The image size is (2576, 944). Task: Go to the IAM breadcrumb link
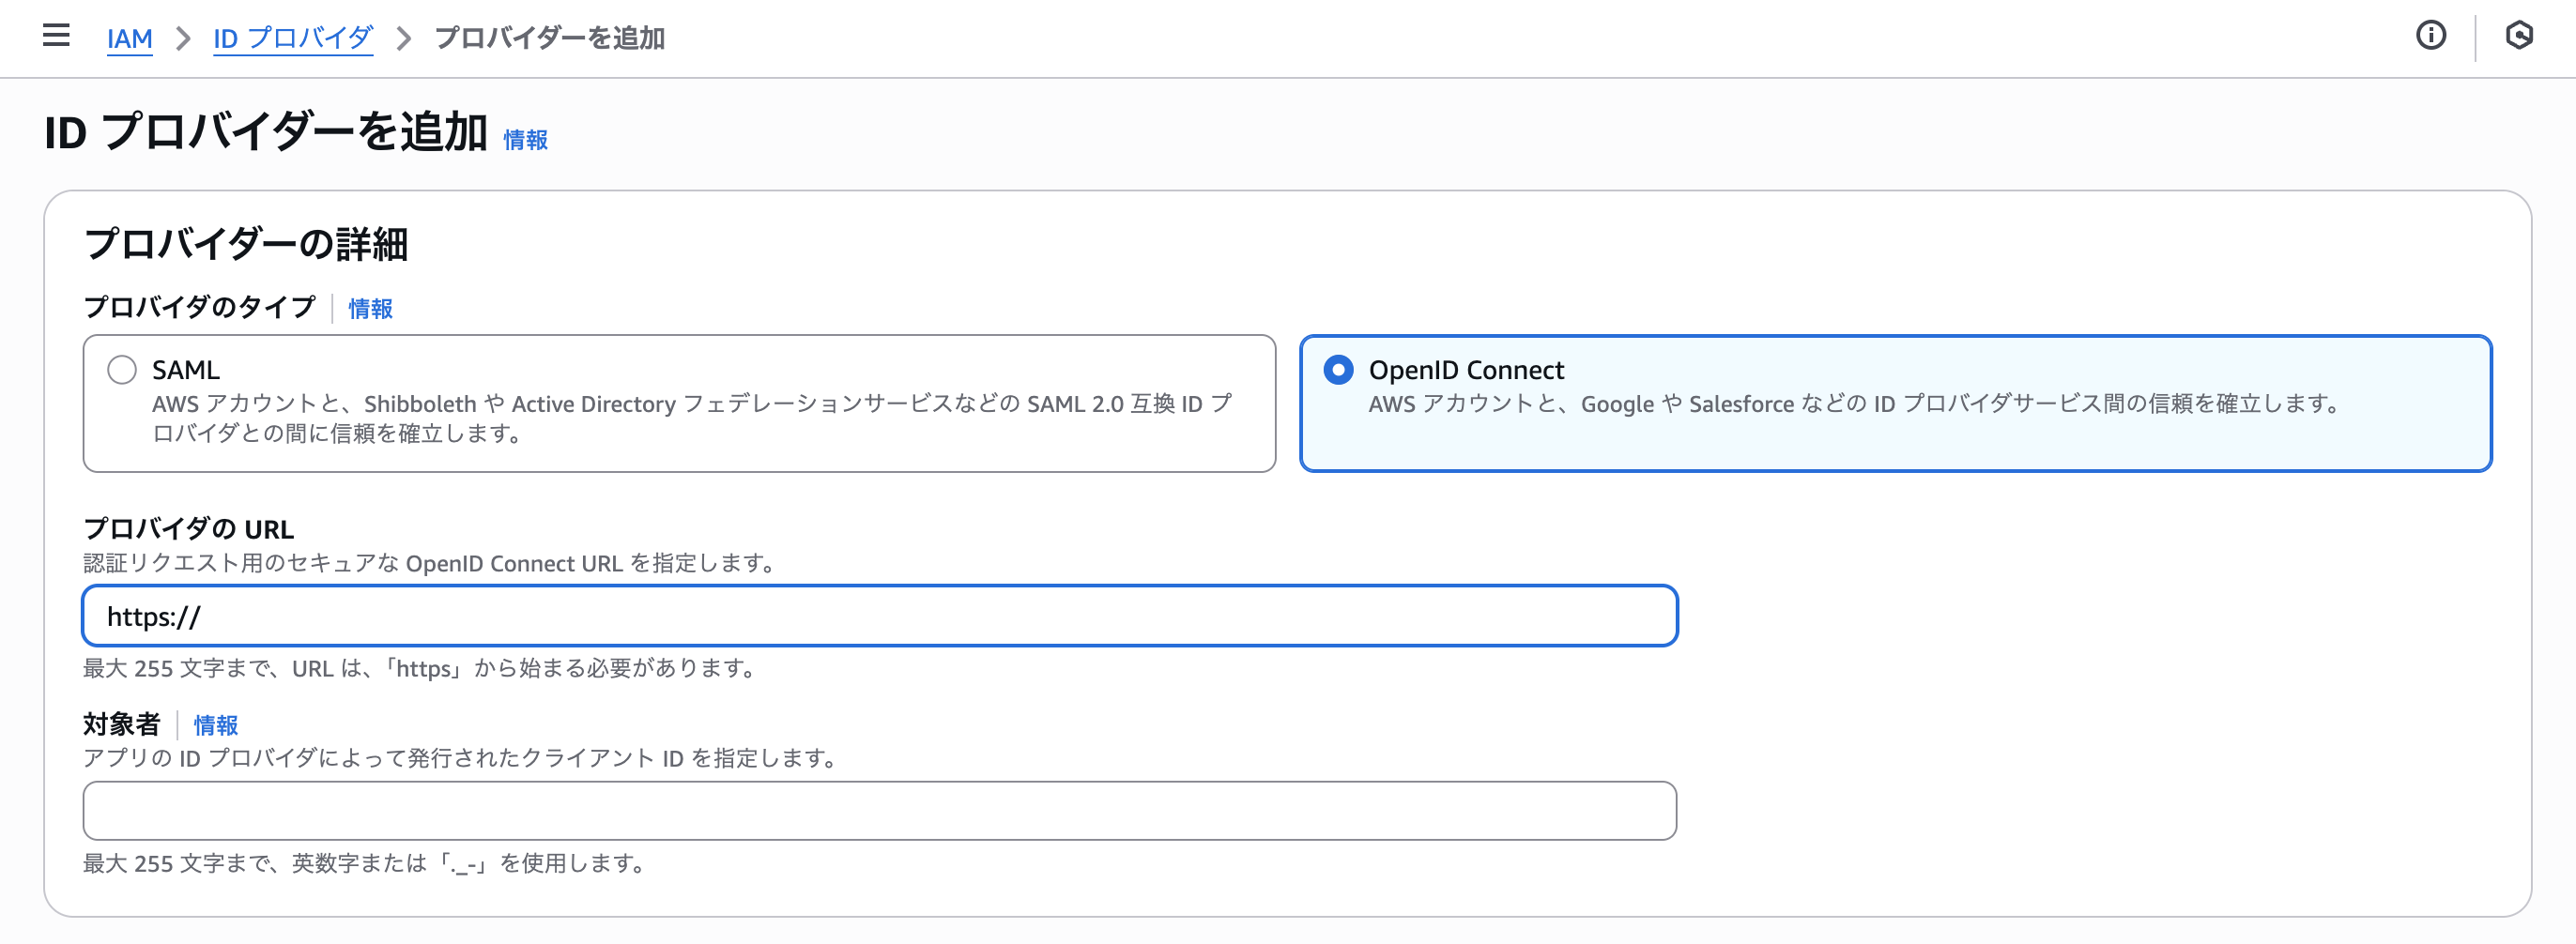(129, 39)
